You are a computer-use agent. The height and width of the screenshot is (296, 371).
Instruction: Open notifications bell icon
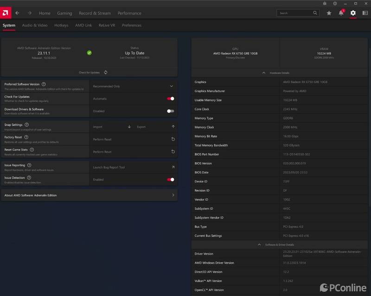(x=341, y=13)
